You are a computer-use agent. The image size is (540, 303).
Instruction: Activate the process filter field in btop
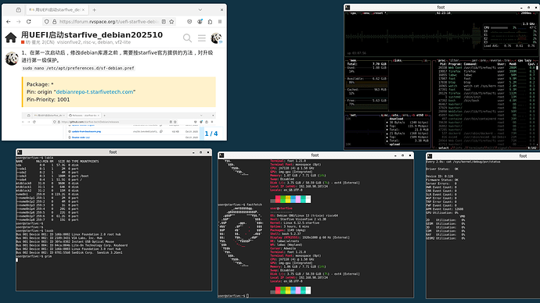454,60
